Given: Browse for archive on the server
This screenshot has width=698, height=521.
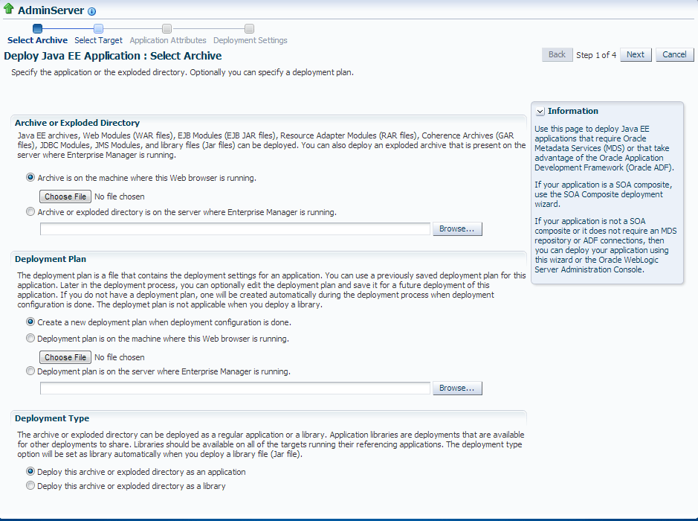Looking at the screenshot, I should pos(457,228).
